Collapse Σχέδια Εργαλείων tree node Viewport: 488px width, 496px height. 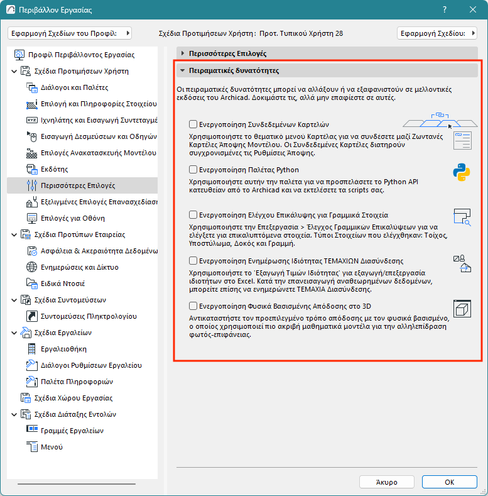pos(14,333)
